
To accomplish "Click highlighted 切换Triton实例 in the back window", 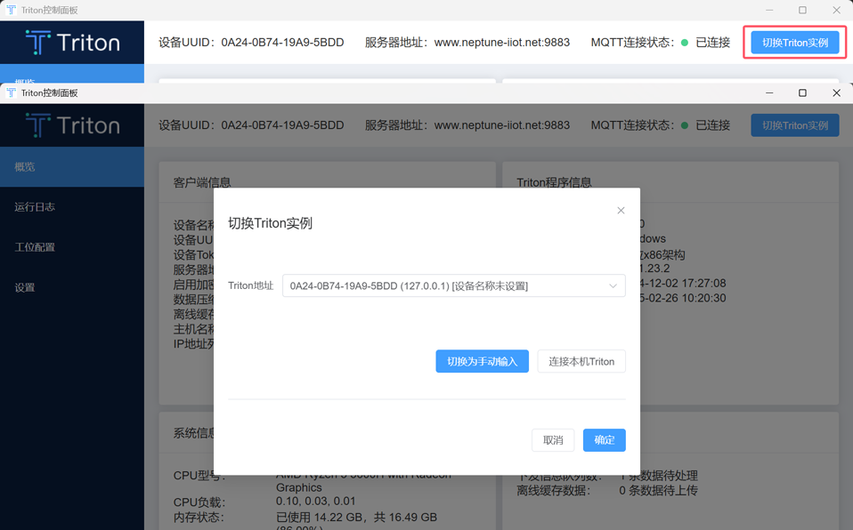I will tap(795, 43).
